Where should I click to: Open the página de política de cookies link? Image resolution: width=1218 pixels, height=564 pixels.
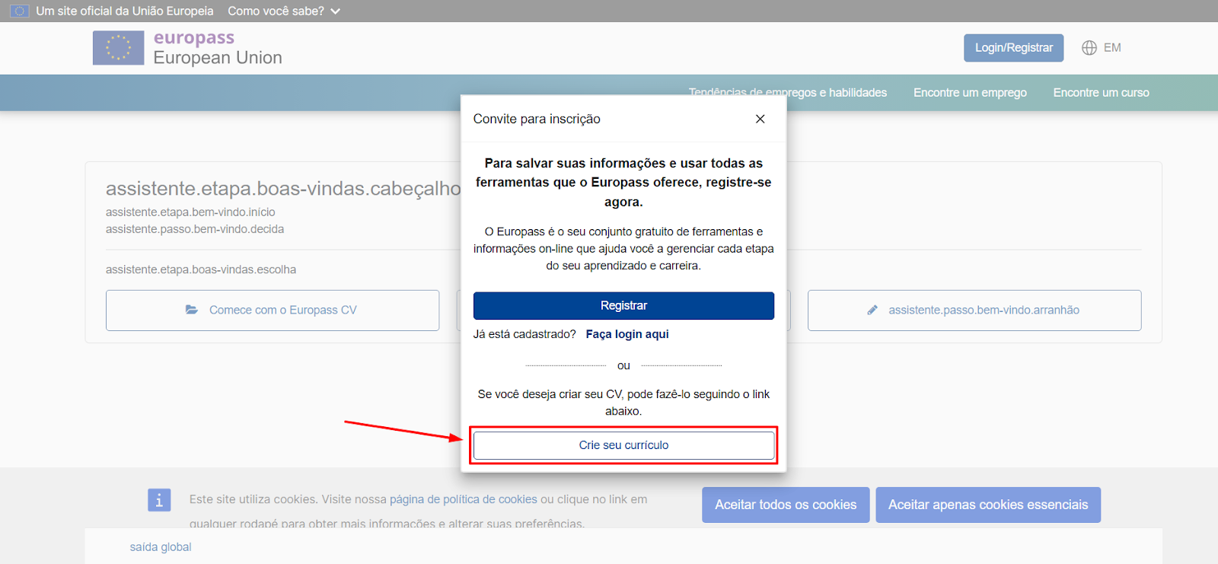[464, 500]
